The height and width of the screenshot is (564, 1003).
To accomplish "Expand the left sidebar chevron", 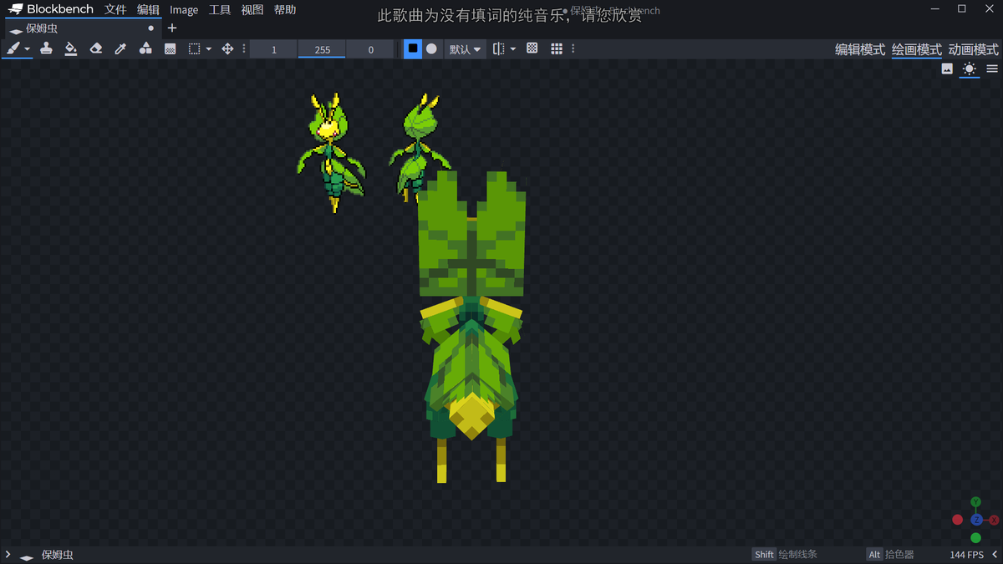I will click(8, 555).
